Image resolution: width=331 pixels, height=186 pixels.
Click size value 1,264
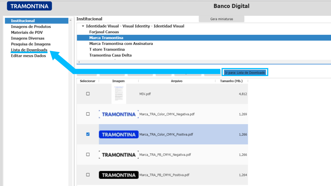coord(243,175)
